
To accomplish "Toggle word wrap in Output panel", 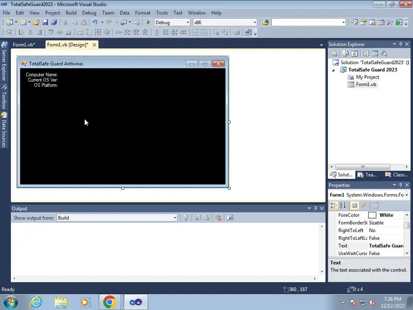I will [x=230, y=218].
